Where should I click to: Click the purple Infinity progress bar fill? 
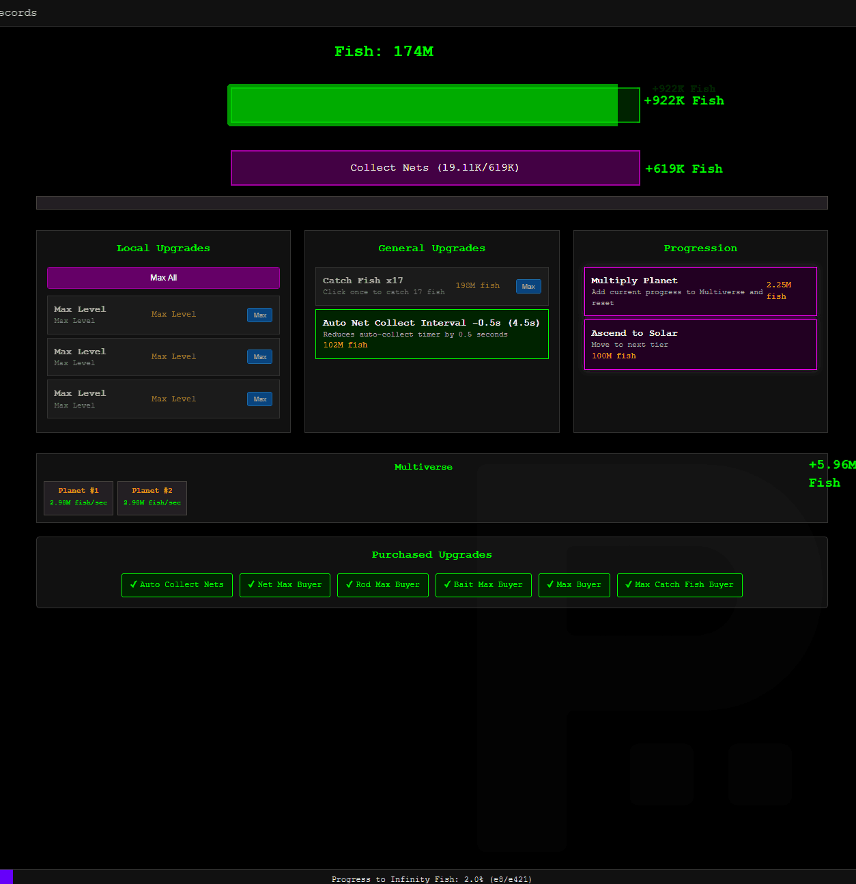[6, 876]
